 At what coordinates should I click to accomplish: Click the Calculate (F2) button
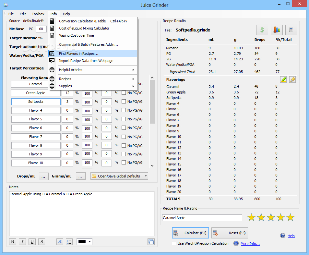(x=190, y=233)
